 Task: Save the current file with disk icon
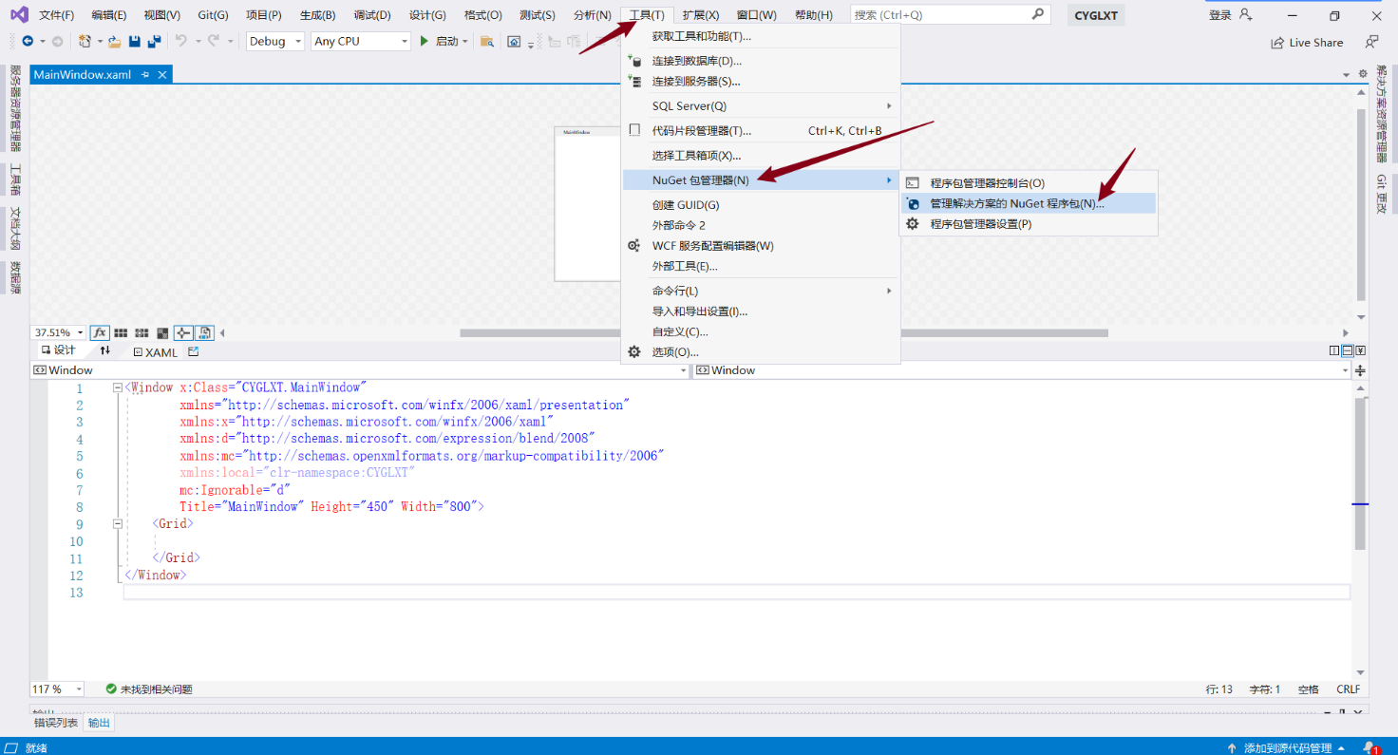coord(134,41)
